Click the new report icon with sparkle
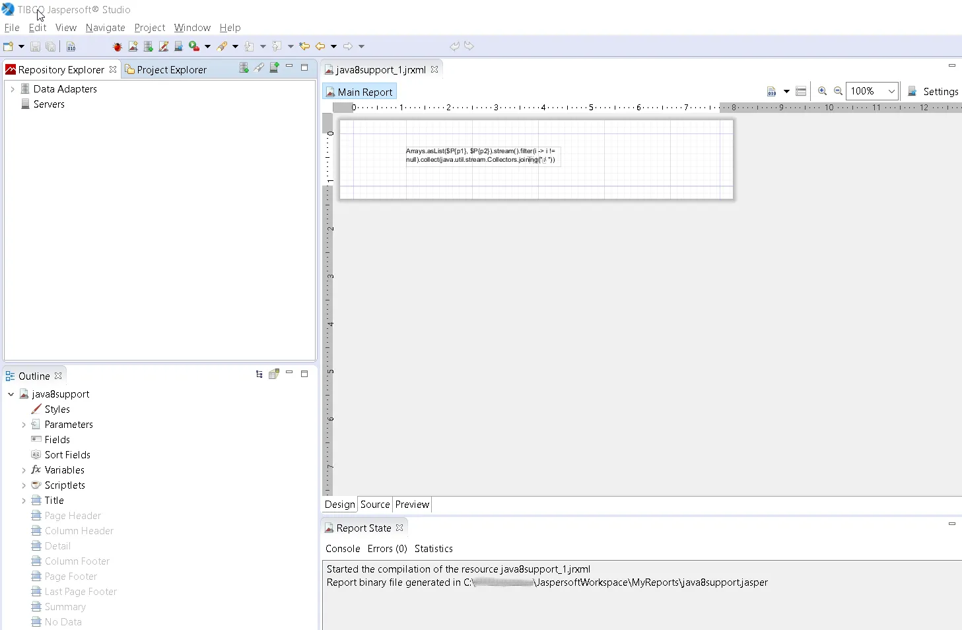Viewport: 962px width, 630px height. click(x=133, y=46)
